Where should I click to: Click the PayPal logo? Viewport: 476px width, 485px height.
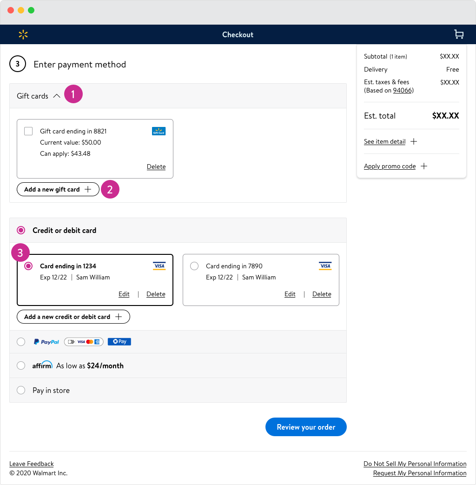pyautogui.click(x=46, y=342)
